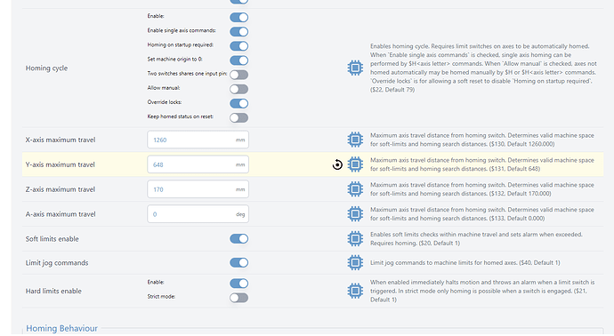
Task: Click the chip icon for Z-axis maximum travel
Action: tap(355, 189)
